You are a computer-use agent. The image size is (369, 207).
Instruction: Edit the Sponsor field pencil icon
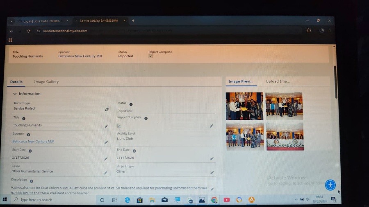click(x=106, y=142)
